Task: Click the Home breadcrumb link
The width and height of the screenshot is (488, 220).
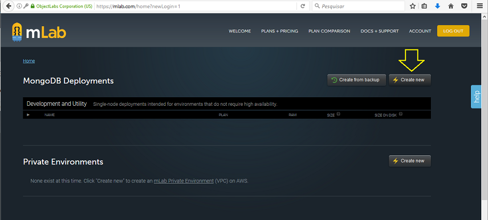Action: 29,61
